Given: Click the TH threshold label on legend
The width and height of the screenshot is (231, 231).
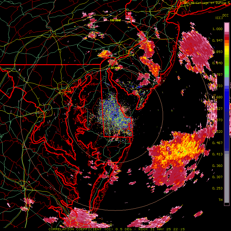Looking at the screenshot, I should pos(220,200).
